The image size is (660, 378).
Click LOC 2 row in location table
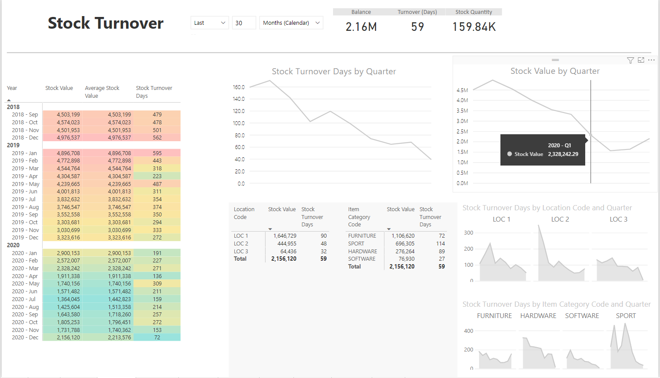point(281,244)
